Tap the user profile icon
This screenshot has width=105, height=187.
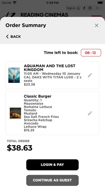[x=78, y=8]
